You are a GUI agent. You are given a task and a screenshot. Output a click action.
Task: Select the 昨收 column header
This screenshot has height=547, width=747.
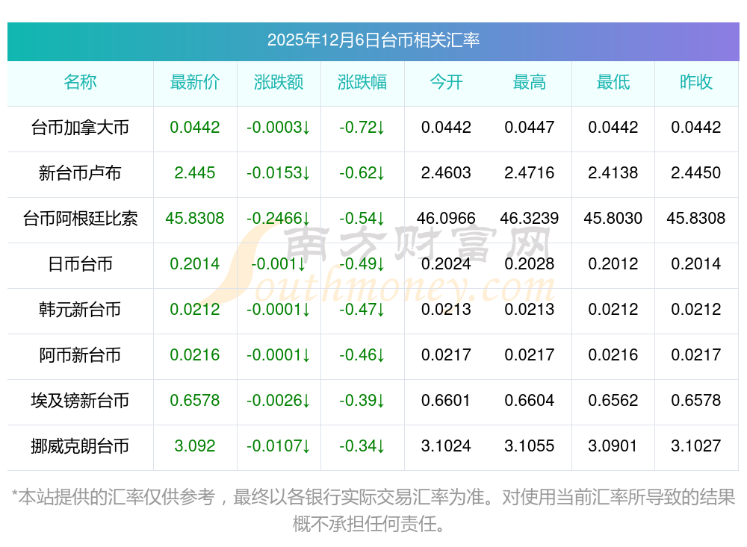click(x=696, y=82)
